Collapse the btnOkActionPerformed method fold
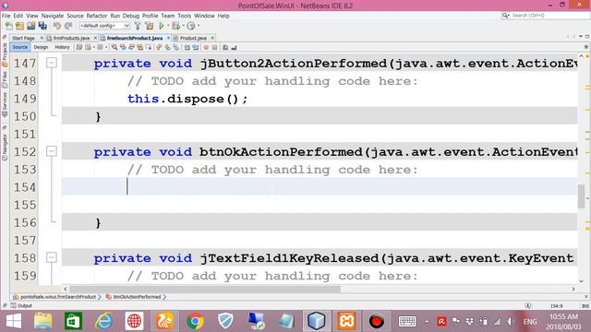 pyautogui.click(x=52, y=151)
